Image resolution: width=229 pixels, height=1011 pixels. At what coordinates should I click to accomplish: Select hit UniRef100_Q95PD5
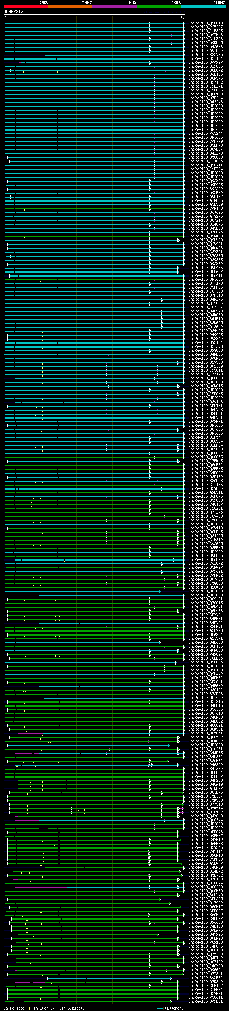[x=205, y=556]
